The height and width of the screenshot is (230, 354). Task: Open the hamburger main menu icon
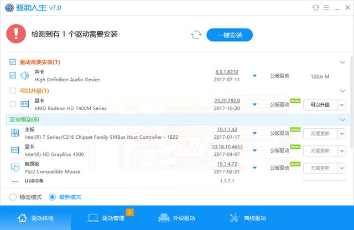(326, 8)
